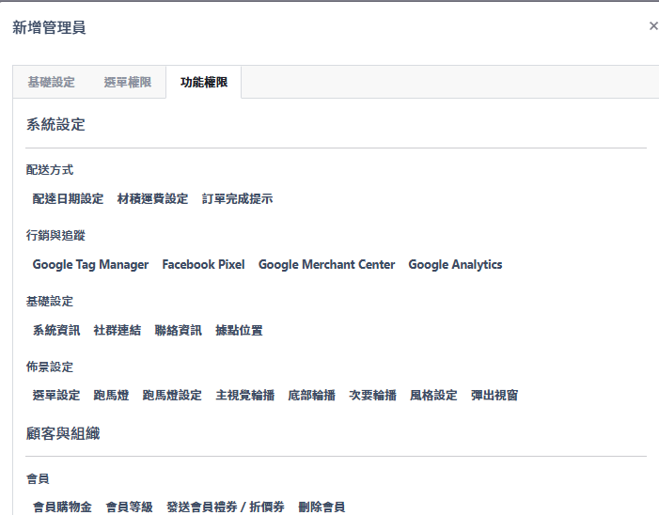This screenshot has height=515, width=659.
Task: Enable Google Analytics permission
Action: 455,265
